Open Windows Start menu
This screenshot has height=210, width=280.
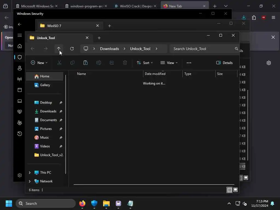point(9,203)
